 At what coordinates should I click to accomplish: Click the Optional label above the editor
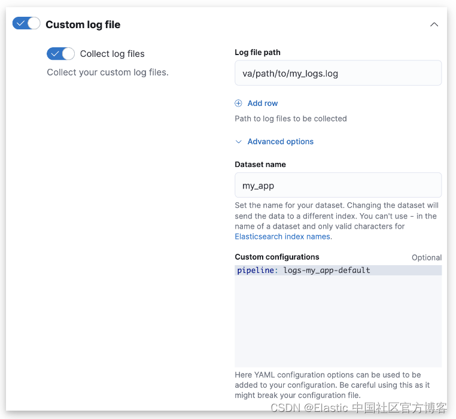pos(426,257)
